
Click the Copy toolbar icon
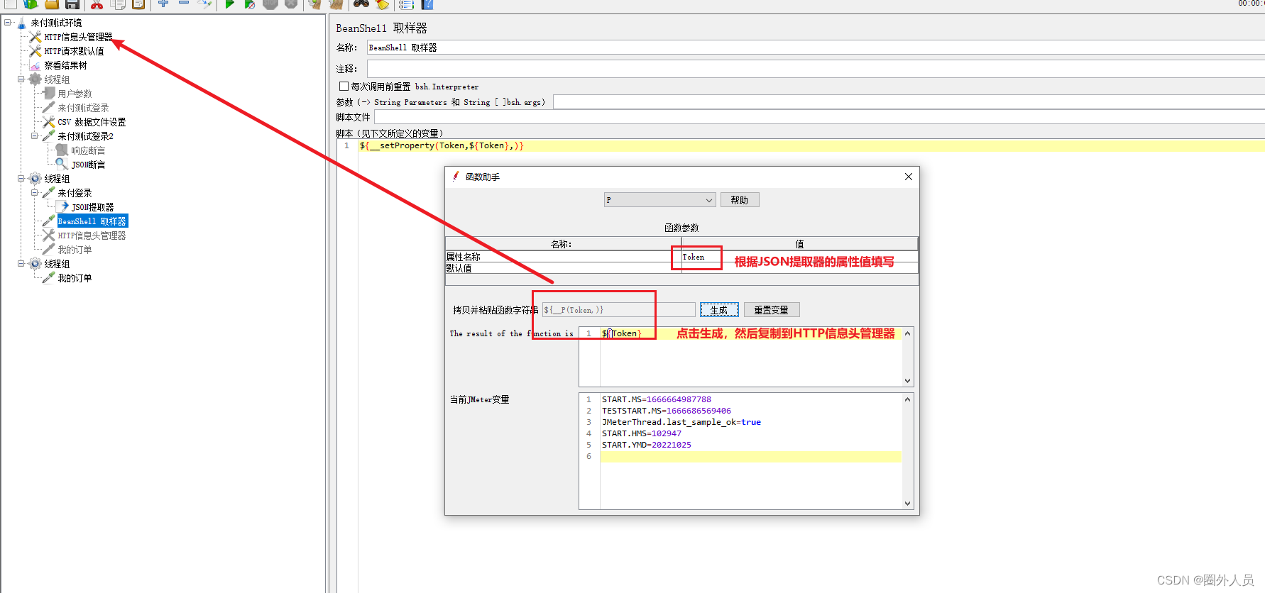pos(118,4)
